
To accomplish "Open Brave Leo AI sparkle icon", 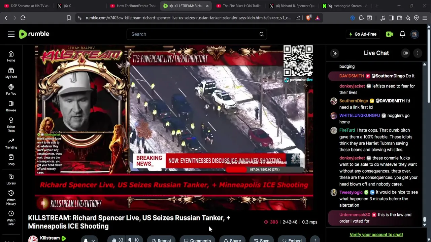I will 408,18.
